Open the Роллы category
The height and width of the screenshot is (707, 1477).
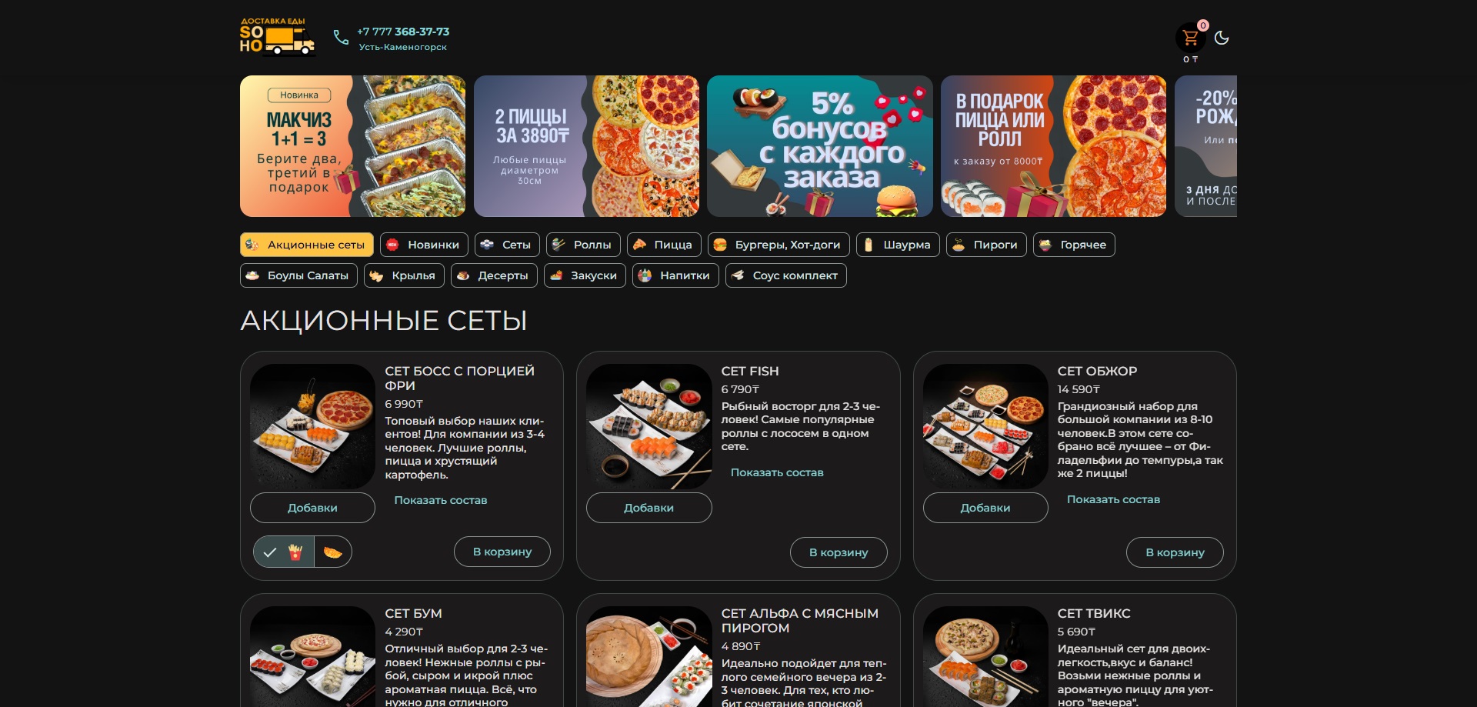click(x=583, y=245)
